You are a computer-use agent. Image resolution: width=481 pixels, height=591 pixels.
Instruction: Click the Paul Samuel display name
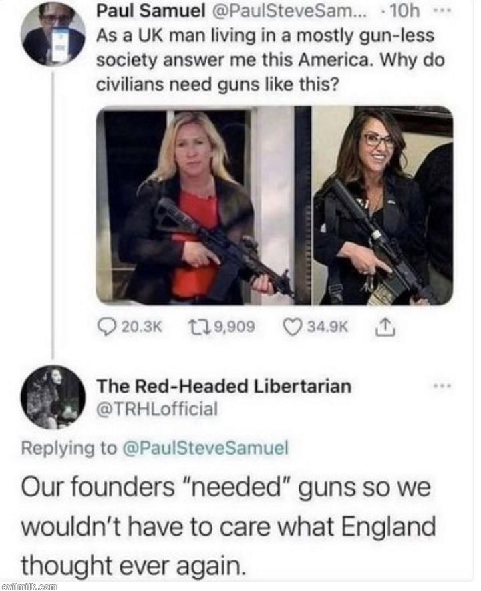150,11
